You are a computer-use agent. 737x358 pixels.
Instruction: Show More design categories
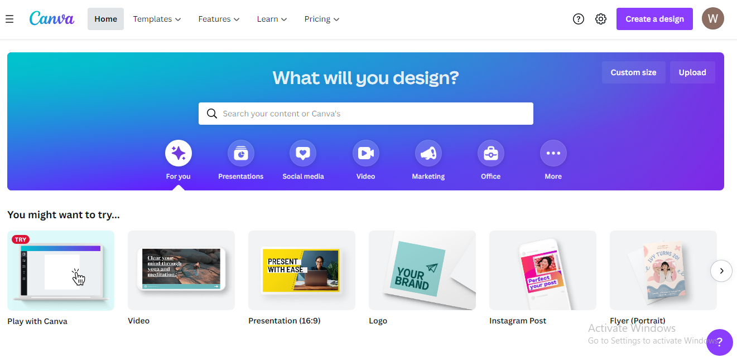[553, 153]
